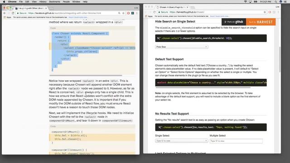Close the Integrating with Other Libraries tab

pos(46,8)
